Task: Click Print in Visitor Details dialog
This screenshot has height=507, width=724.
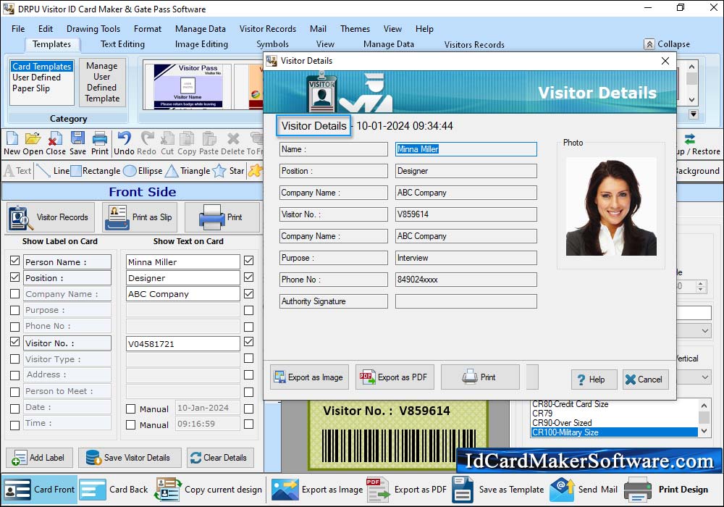Action: pos(480,377)
